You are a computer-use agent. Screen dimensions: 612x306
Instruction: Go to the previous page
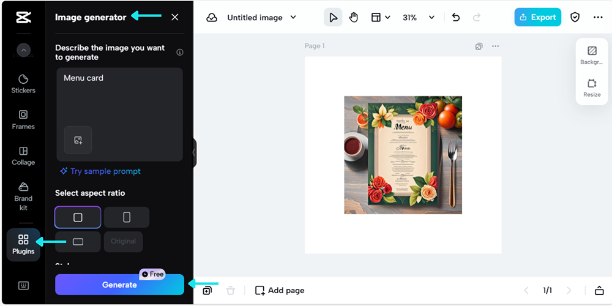(x=526, y=290)
